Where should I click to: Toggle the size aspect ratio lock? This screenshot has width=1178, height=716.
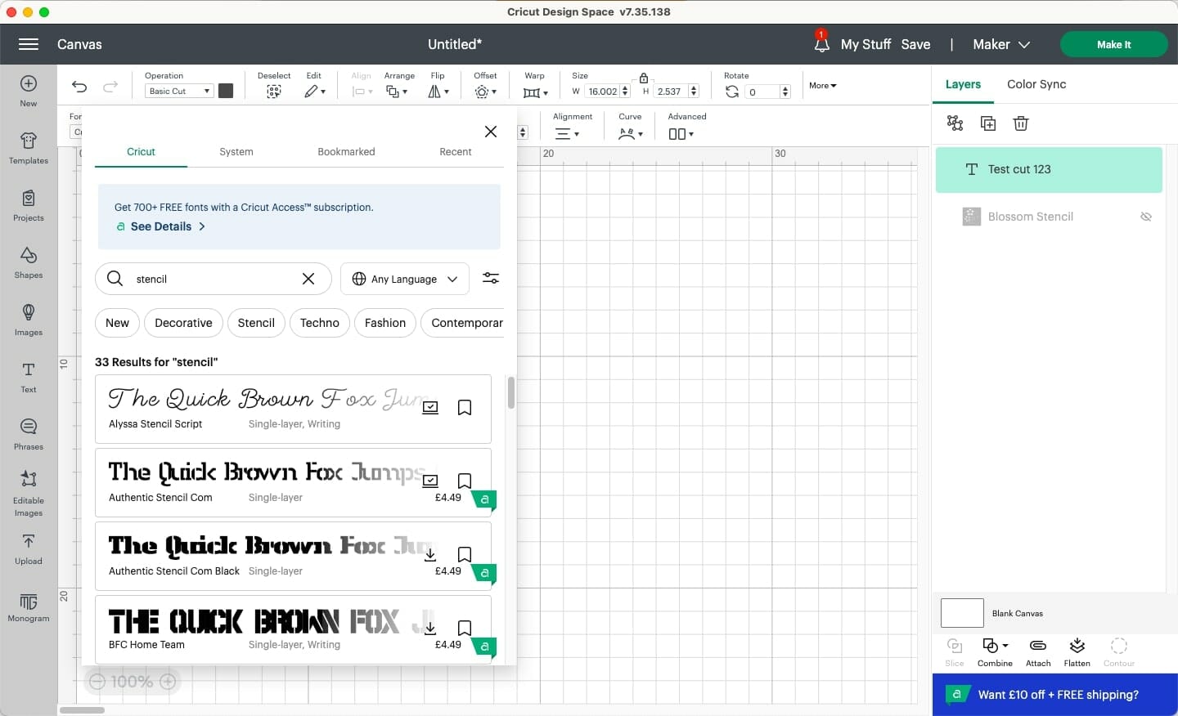pos(644,78)
